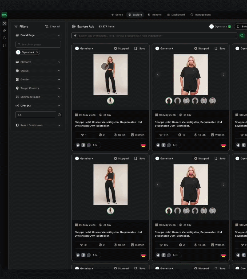This screenshot has height=279, width=247.
Task: Expand the Minimum Reach filter
Action: pyautogui.click(x=38, y=97)
